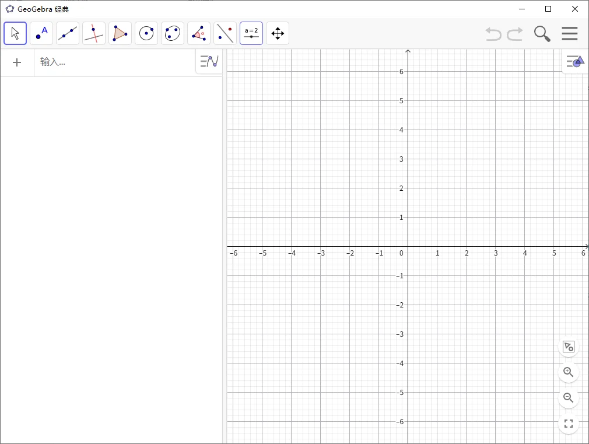Select the Slider a=2 tool
The image size is (589, 444).
(251, 33)
